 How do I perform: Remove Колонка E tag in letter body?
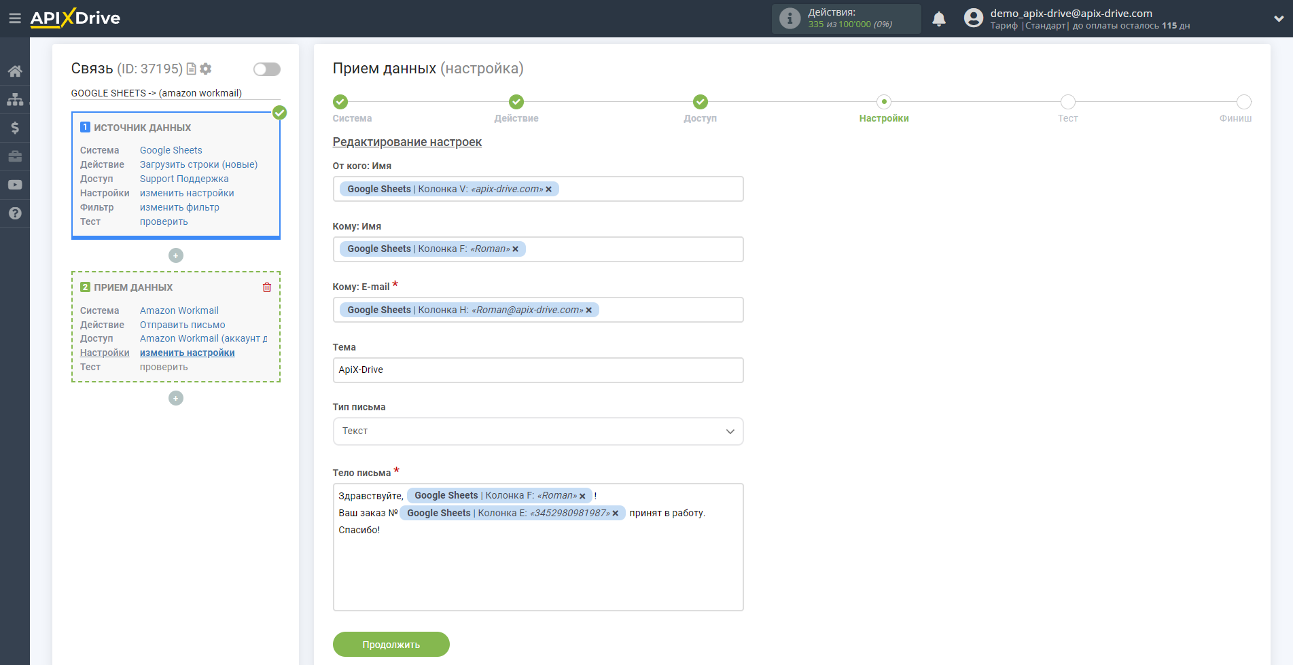(616, 514)
